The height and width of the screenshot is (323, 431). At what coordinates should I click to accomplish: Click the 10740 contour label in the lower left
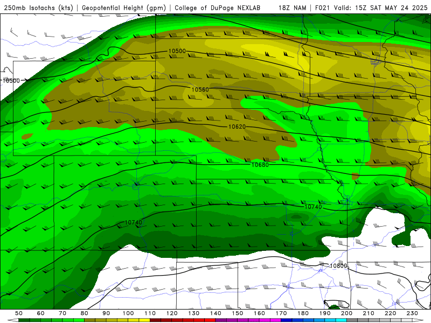133,222
